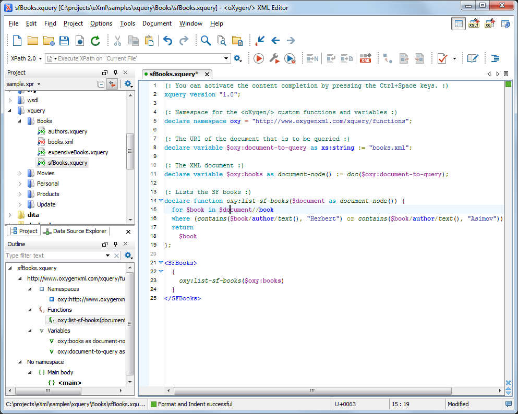The width and height of the screenshot is (518, 414).
Task: Open the Document menu
Action: pos(157,23)
